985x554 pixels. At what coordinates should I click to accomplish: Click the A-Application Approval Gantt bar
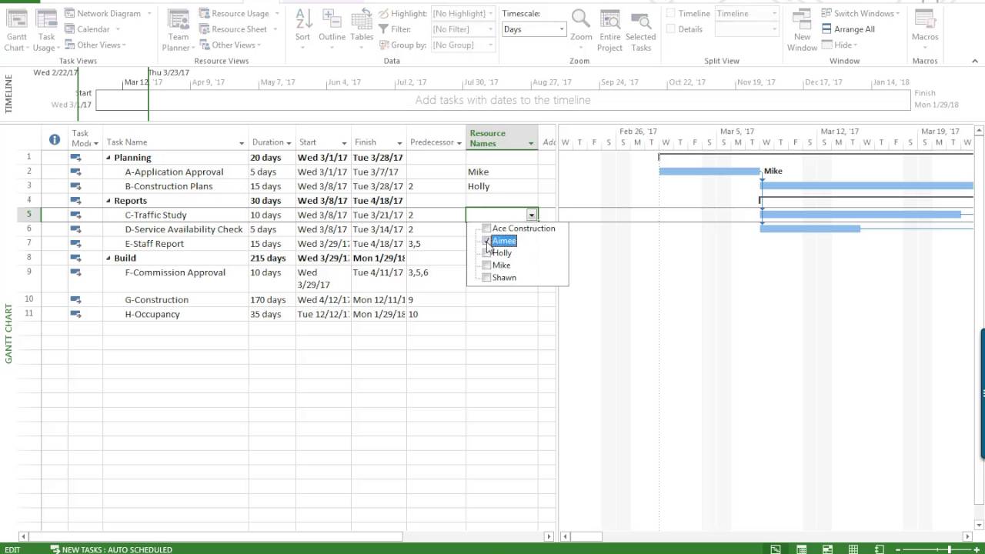click(710, 172)
